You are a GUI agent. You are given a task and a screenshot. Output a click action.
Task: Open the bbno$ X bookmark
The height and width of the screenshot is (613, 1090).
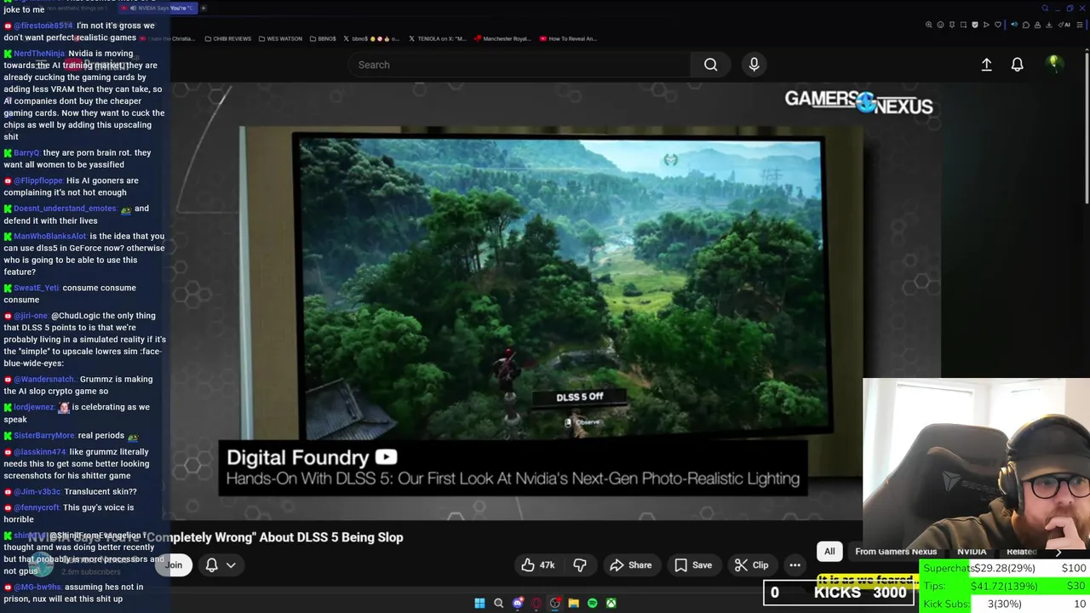click(372, 38)
